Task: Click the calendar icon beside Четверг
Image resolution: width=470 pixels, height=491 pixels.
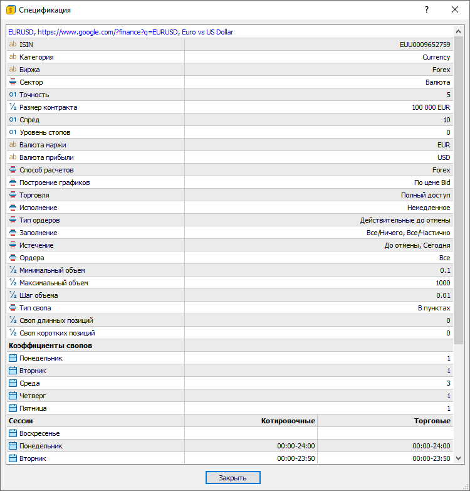Action: pyautogui.click(x=13, y=396)
